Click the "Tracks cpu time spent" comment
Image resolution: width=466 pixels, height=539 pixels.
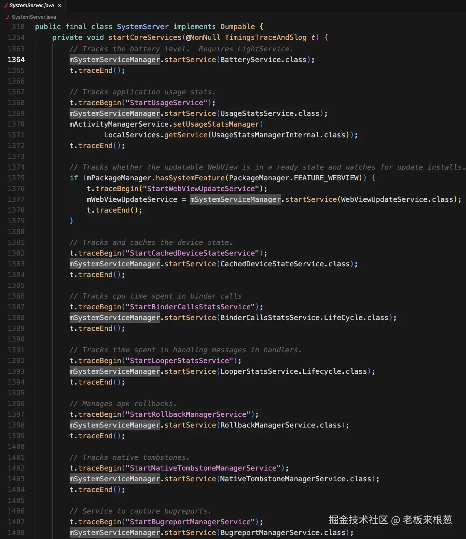click(156, 296)
